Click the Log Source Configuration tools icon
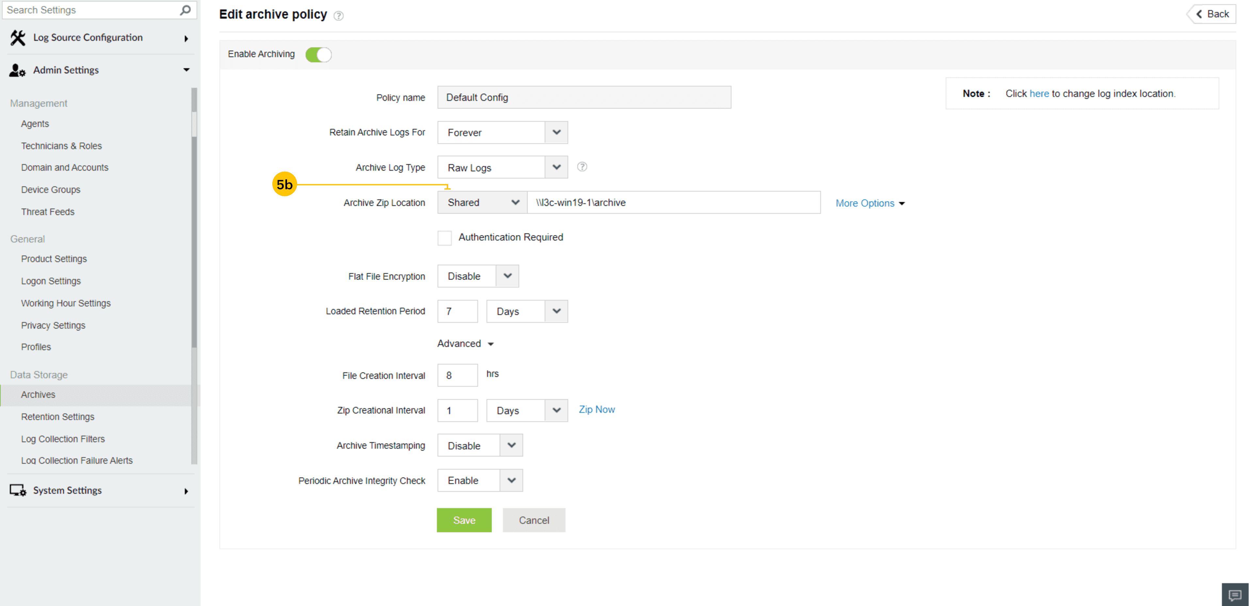Screen dimensions: 1250x606 click(x=18, y=38)
